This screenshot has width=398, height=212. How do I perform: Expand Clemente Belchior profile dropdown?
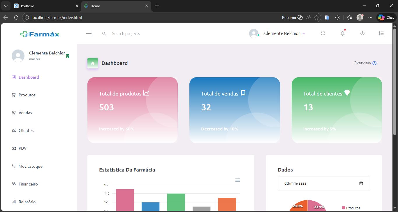coord(304,33)
